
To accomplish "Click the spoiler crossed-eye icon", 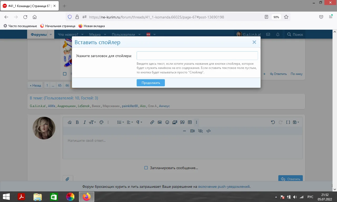I will pos(200,131).
